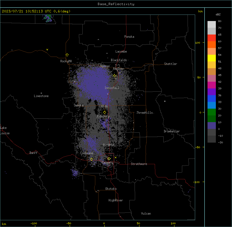232x227 pixels.
Task: Click the Drumheller label
Action: point(172,131)
